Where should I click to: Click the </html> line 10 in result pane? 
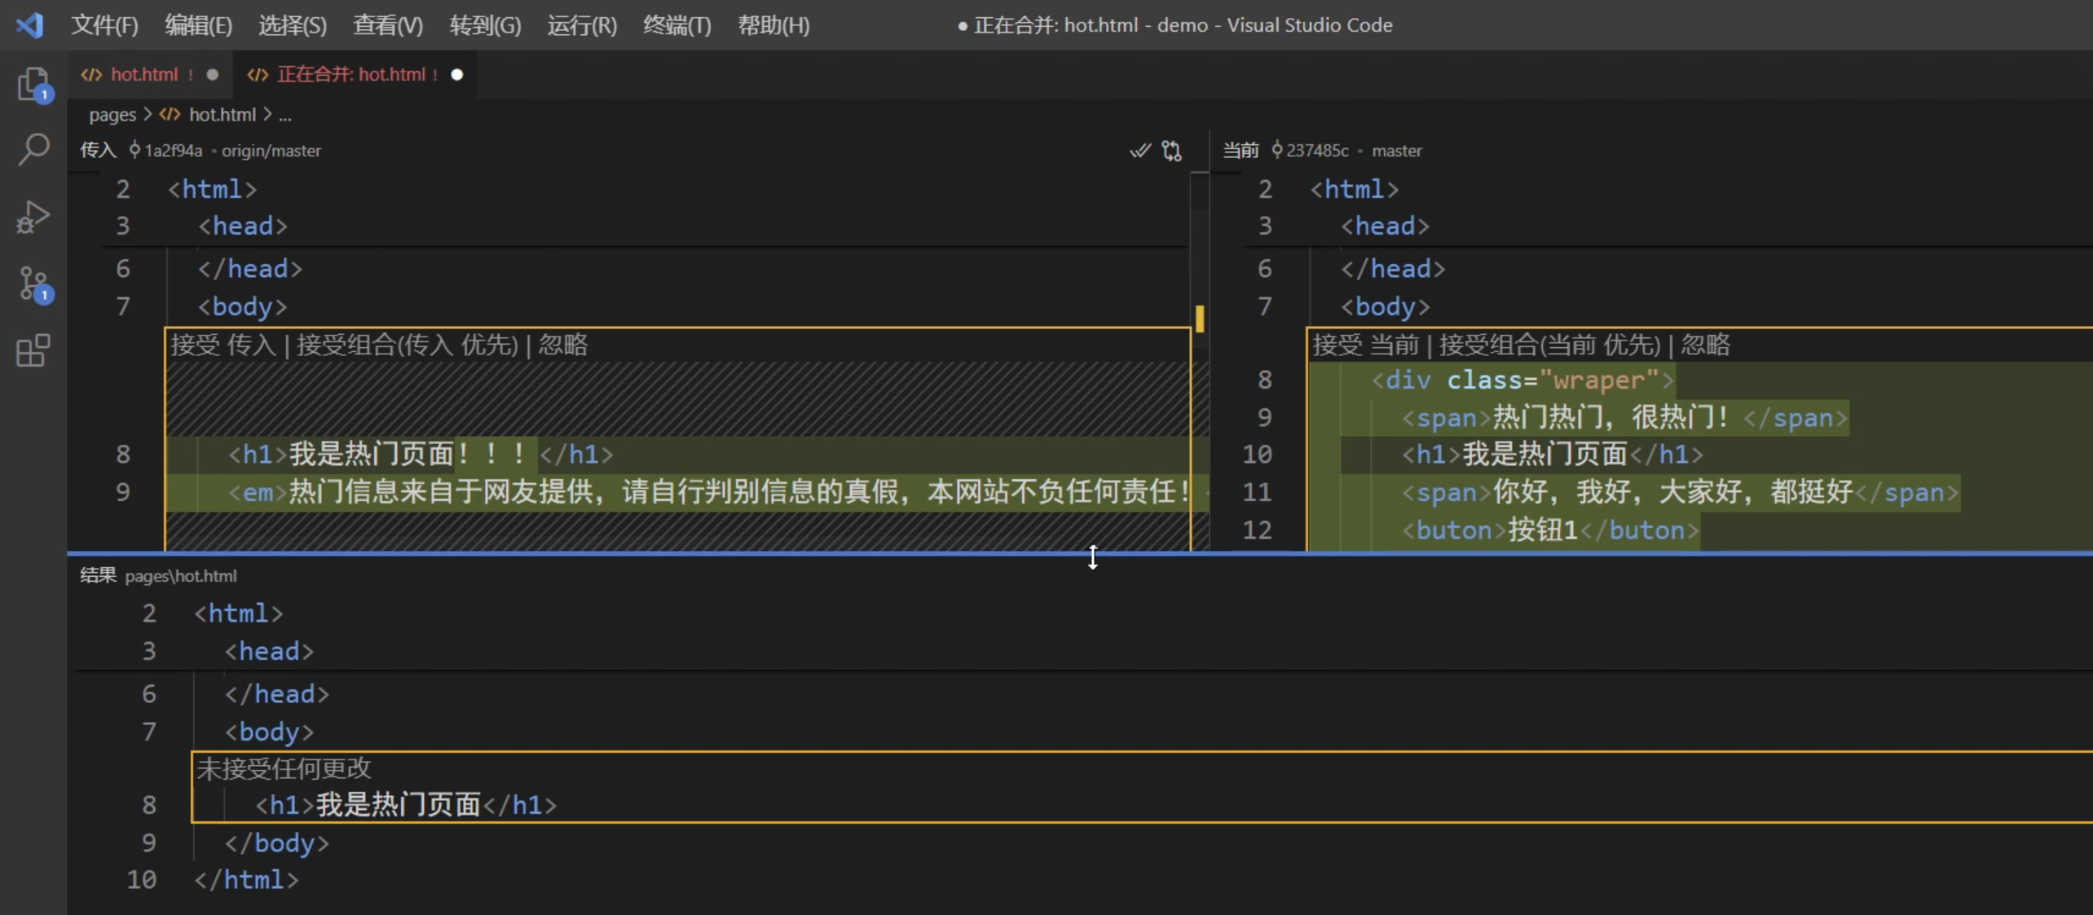246,880
